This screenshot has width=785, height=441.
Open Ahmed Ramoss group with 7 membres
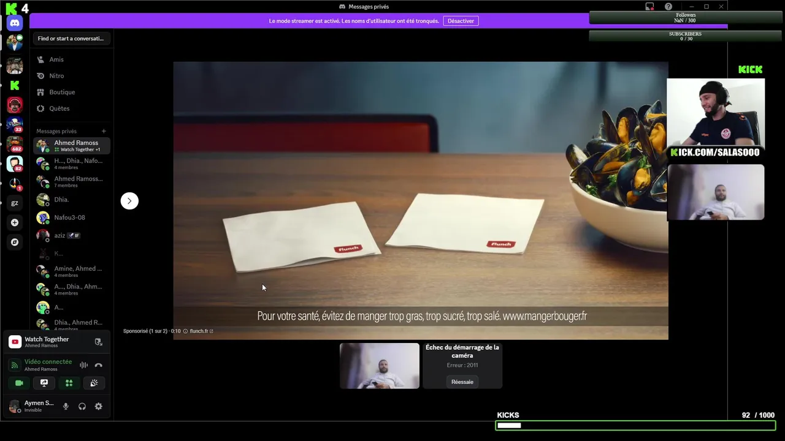pyautogui.click(x=72, y=181)
